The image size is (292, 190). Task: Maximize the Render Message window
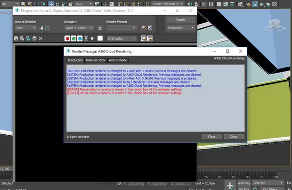click(x=227, y=51)
